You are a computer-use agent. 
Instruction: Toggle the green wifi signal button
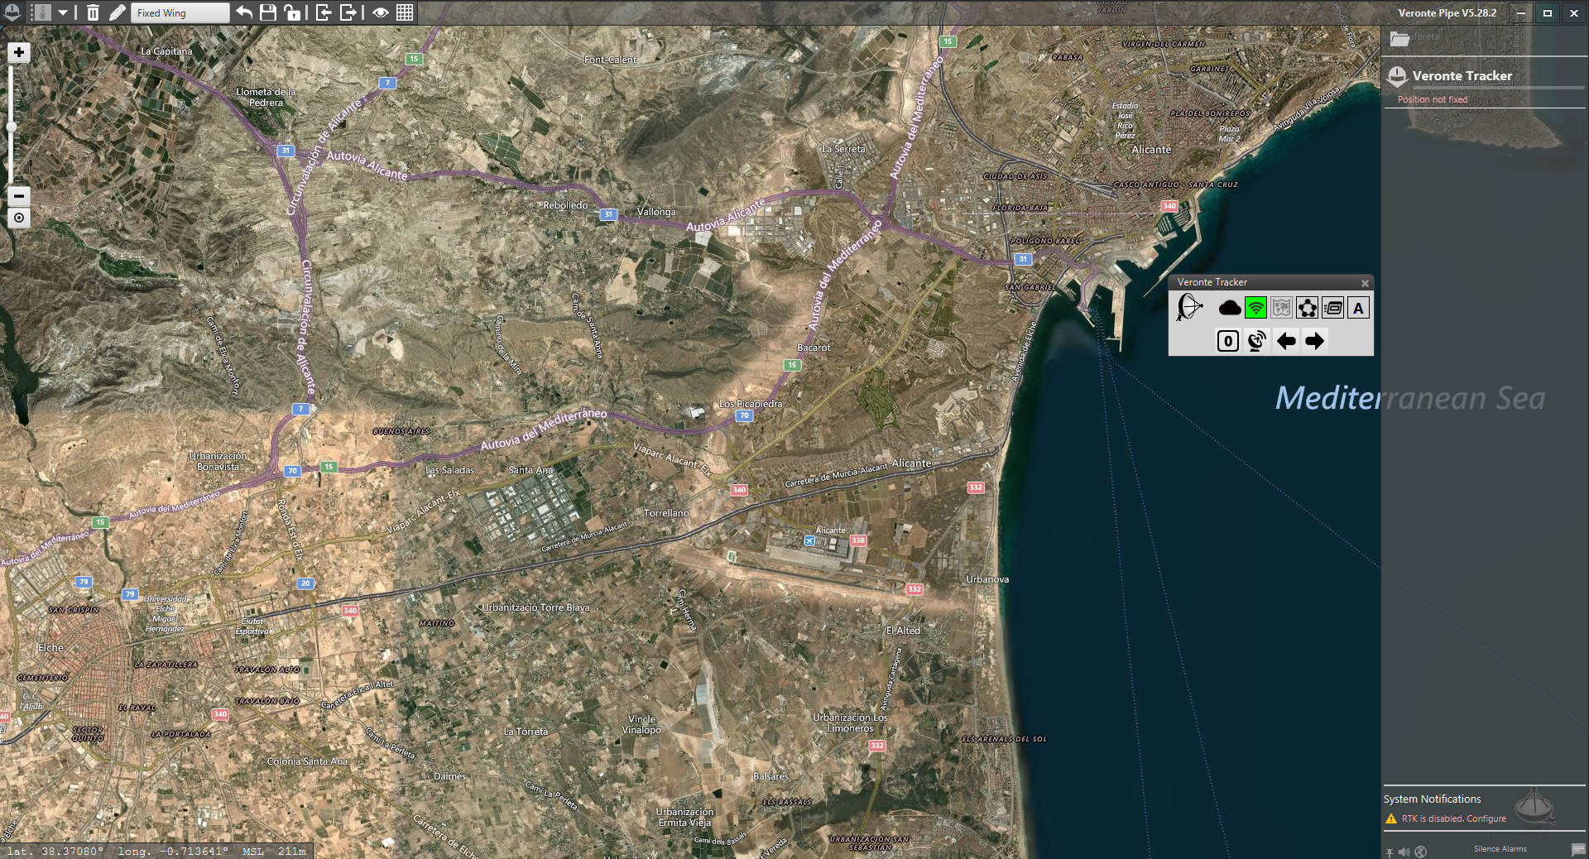[1255, 308]
